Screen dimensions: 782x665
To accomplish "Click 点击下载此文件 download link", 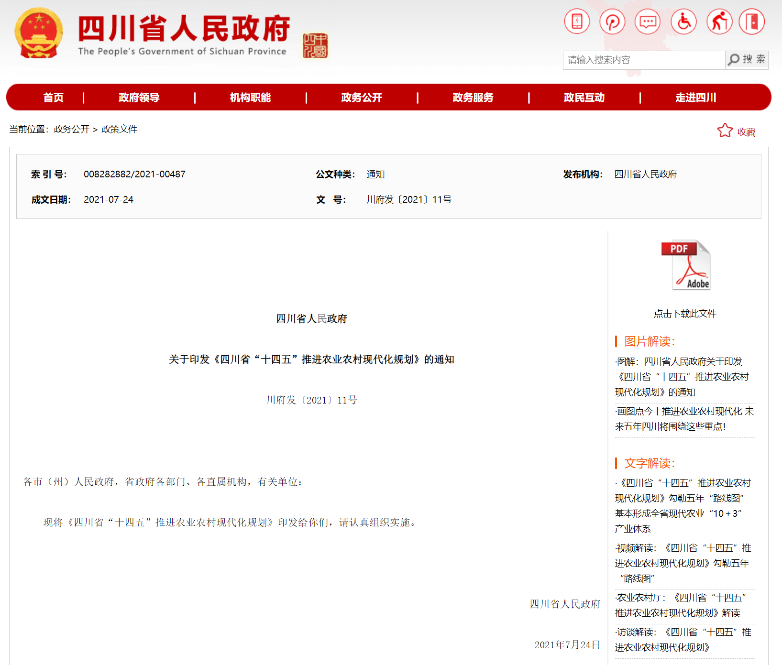I will (685, 314).
